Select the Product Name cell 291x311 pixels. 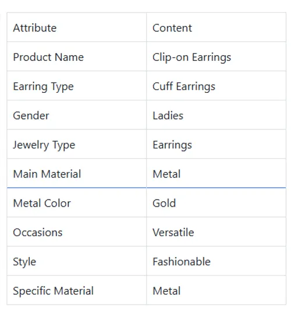coord(77,56)
